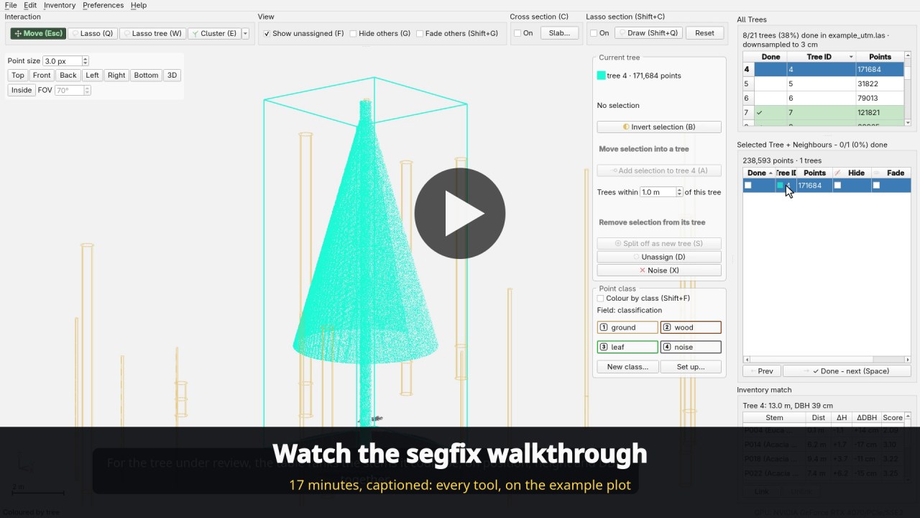Select the ground point class
The width and height of the screenshot is (920, 518).
627,327
